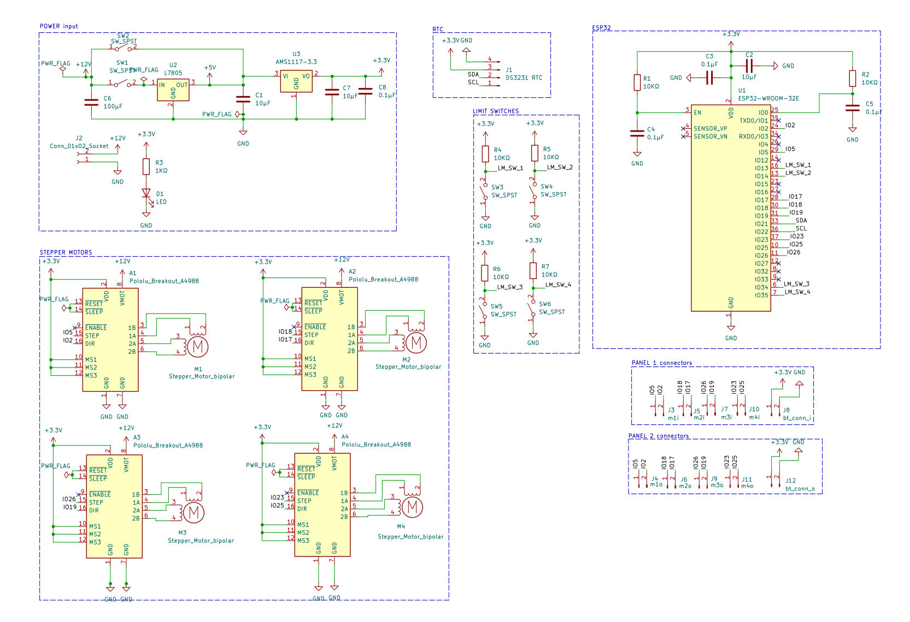Click the 'LIMIT SWITCHES' section title
910x622 pixels.
496,111
